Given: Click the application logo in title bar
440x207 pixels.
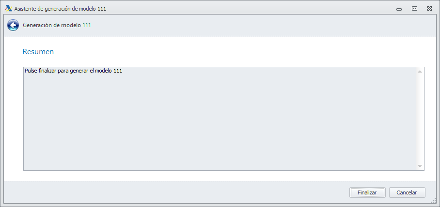Looking at the screenshot, I should click(x=8, y=8).
